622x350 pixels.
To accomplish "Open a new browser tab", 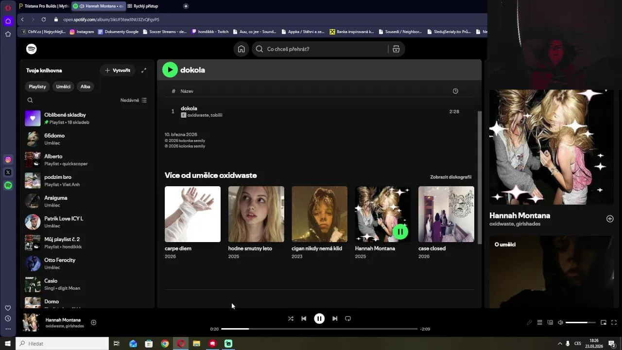I will [x=186, y=6].
